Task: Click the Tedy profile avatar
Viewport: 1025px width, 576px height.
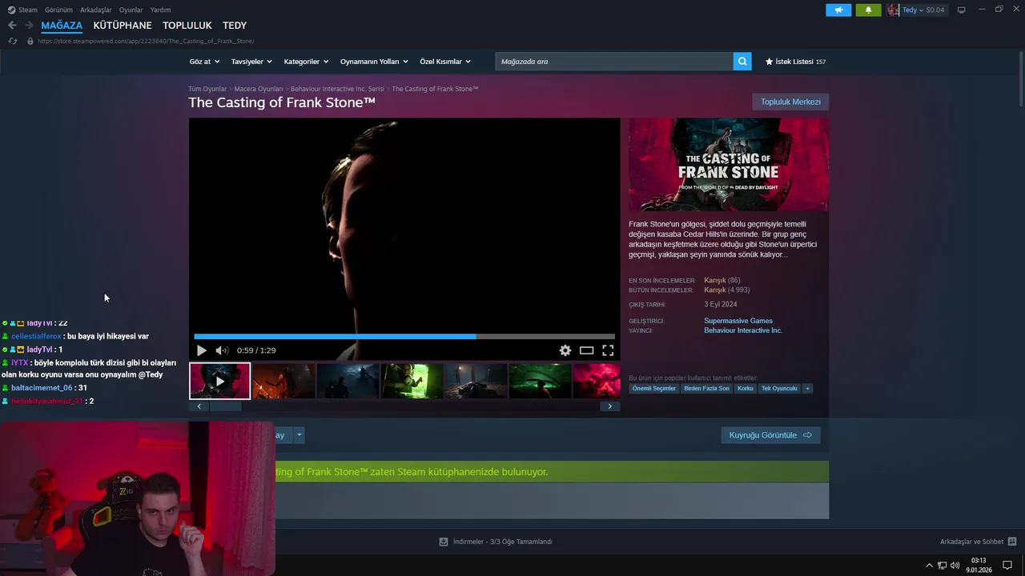Action: point(893,10)
